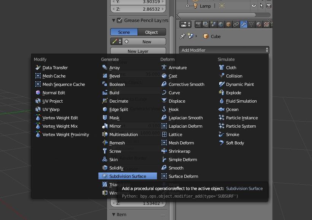Screen dimensions: 312x220
Task: Add the Data Transfer modifier
Action: click(65, 68)
